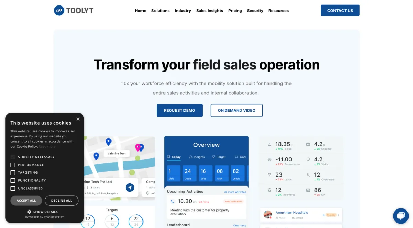Click the Amurtham Hospitals avatar image
Viewport: 413px width, 228px height.
click(268, 215)
